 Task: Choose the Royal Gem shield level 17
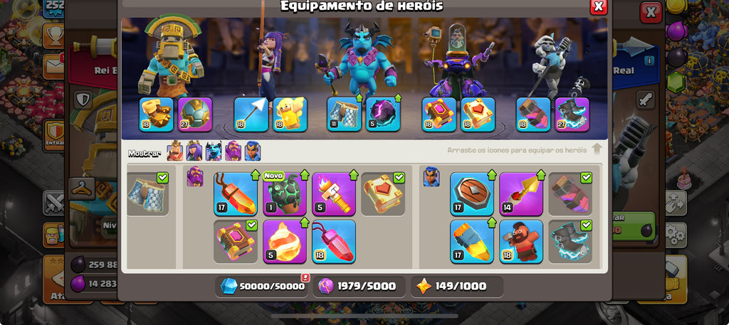pyautogui.click(x=472, y=194)
